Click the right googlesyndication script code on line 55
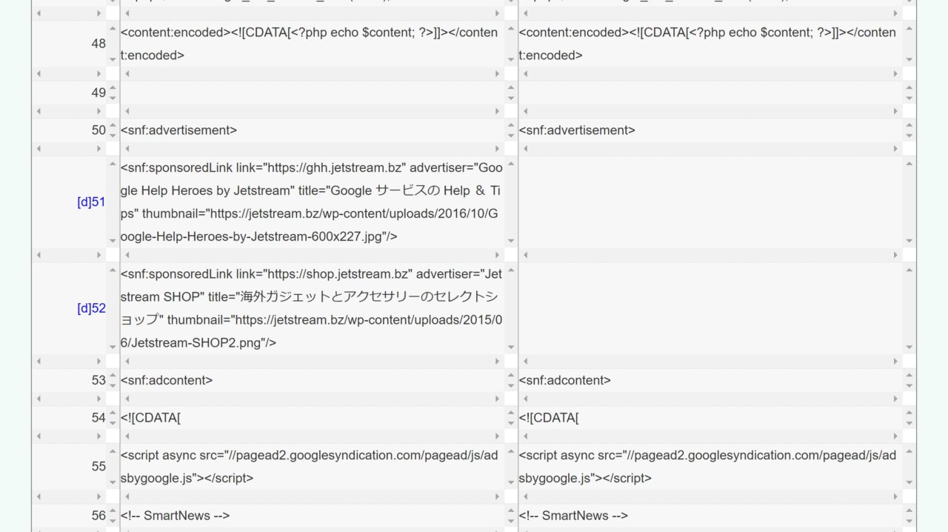948x532 pixels. click(707, 467)
